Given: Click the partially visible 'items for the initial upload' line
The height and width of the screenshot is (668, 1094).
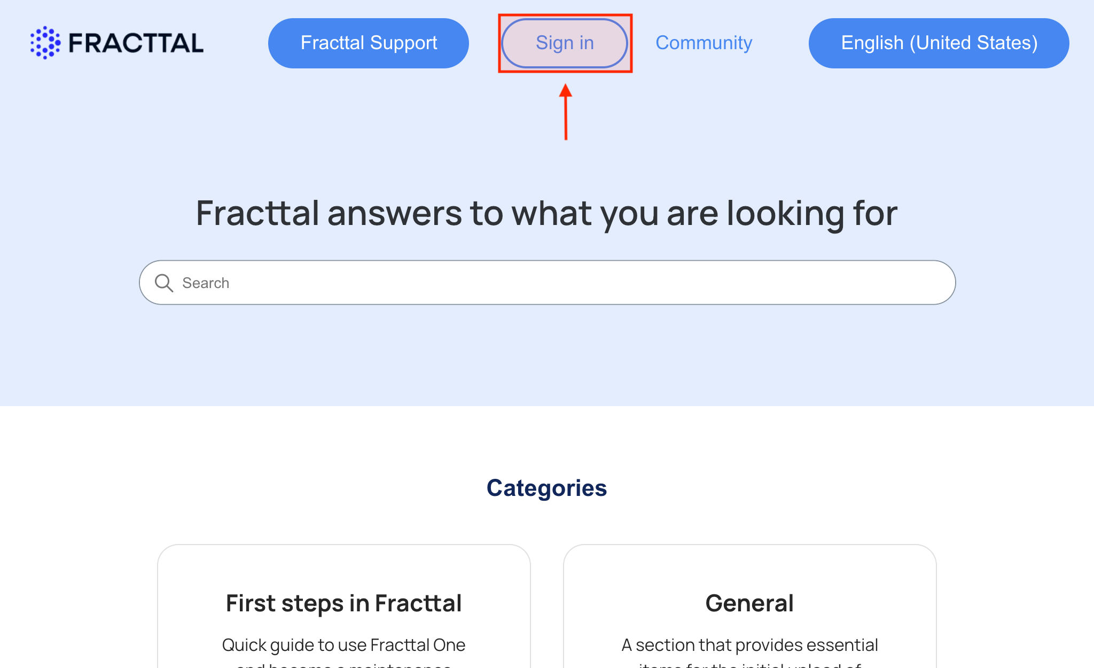Looking at the screenshot, I should click(x=750, y=665).
